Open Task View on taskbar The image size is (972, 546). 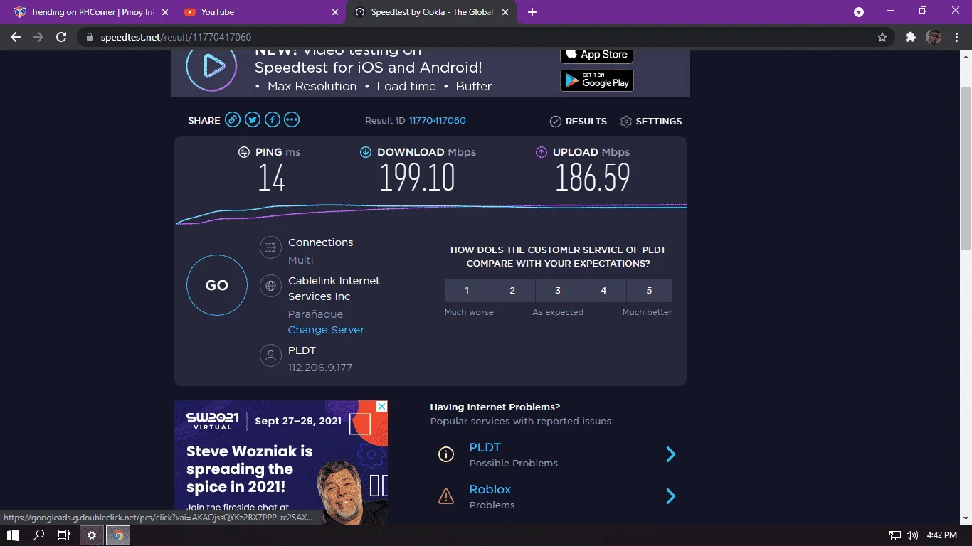coord(64,535)
